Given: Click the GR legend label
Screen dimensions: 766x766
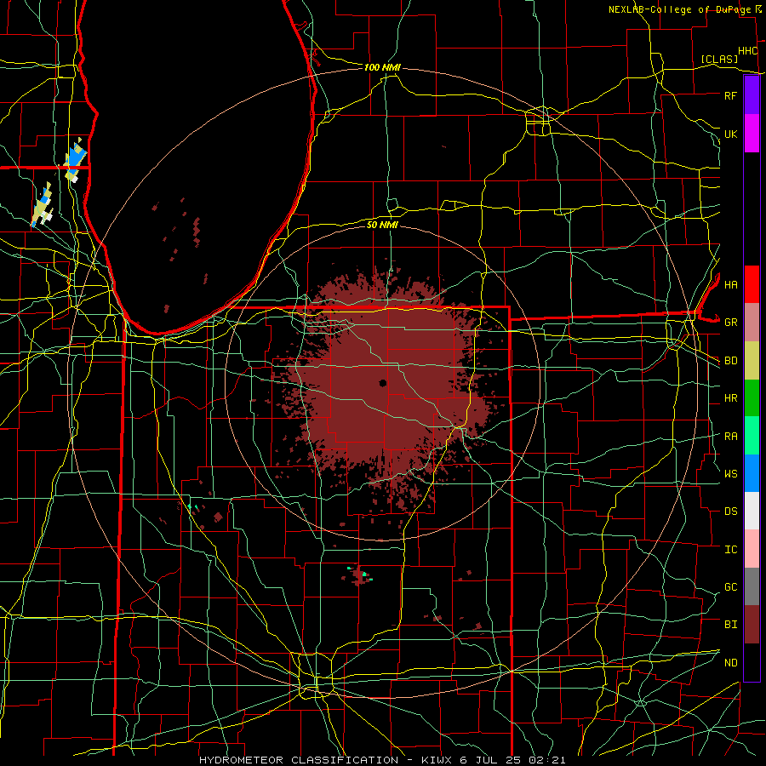Looking at the screenshot, I should (730, 323).
